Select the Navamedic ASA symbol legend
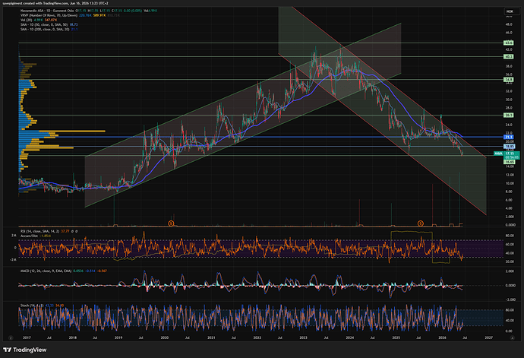Image resolution: width=524 pixels, height=358 pixels. 47,11
